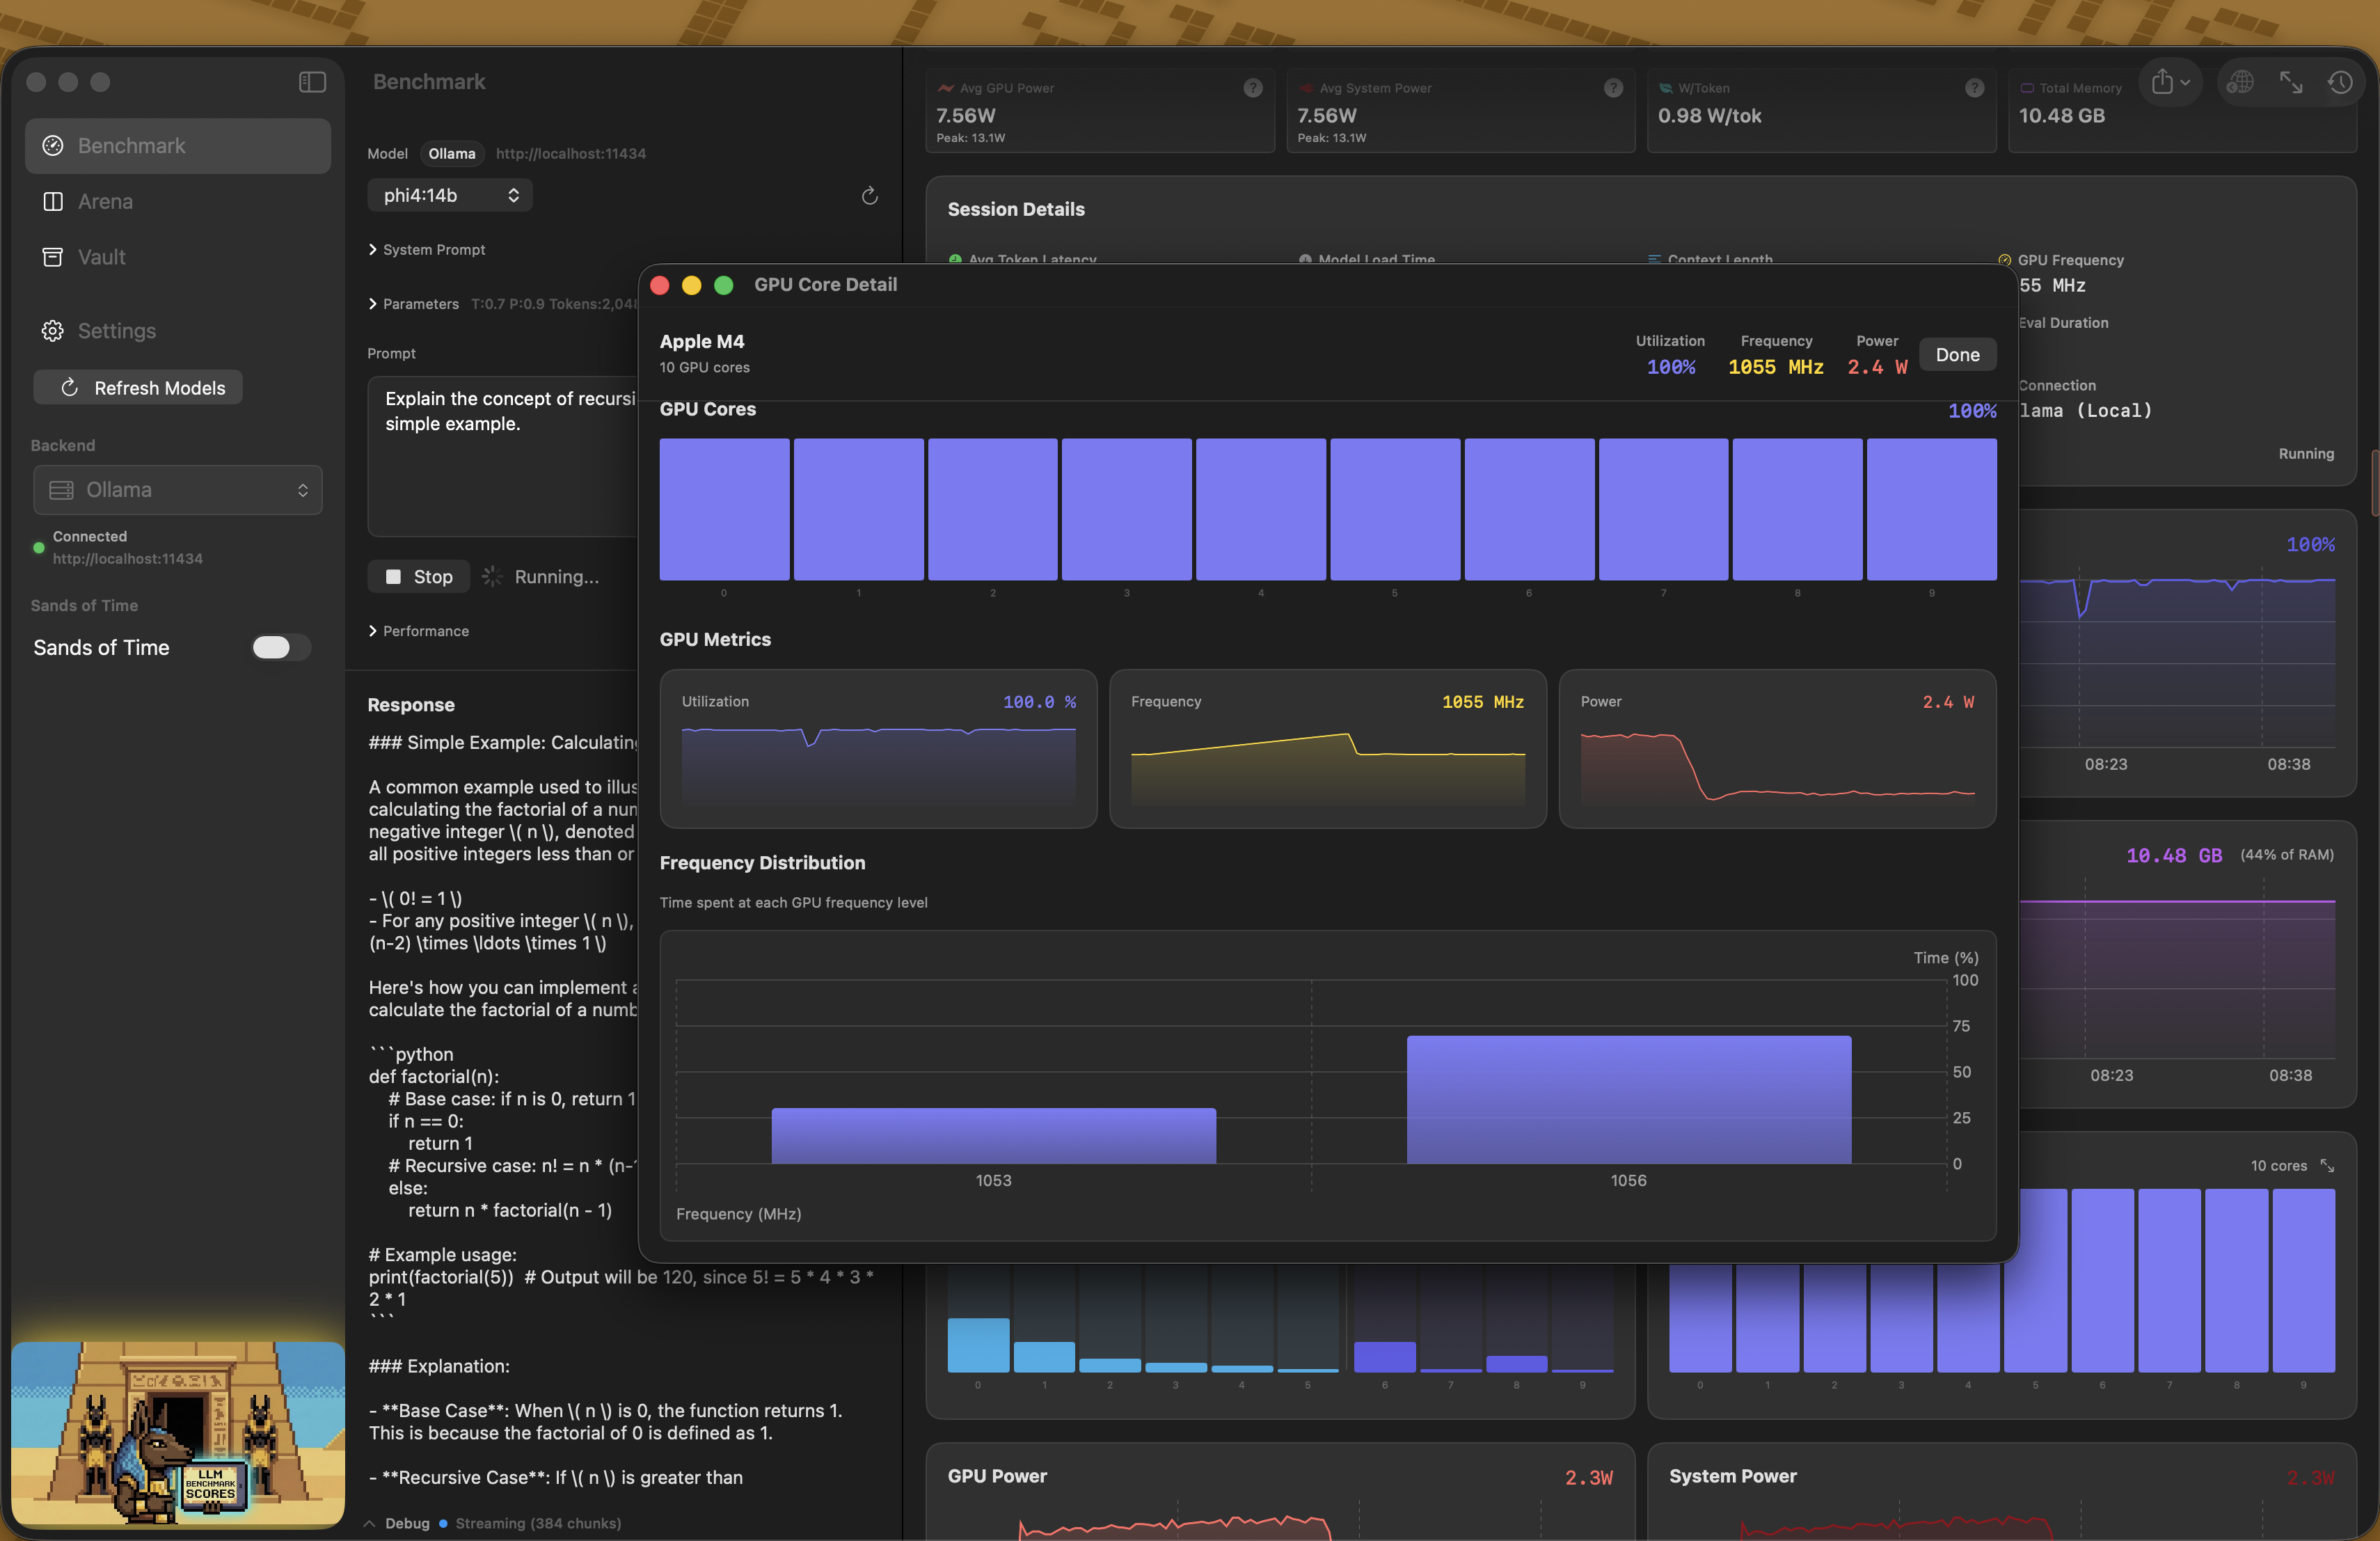Toggle the Sands of Time switch

click(x=280, y=648)
